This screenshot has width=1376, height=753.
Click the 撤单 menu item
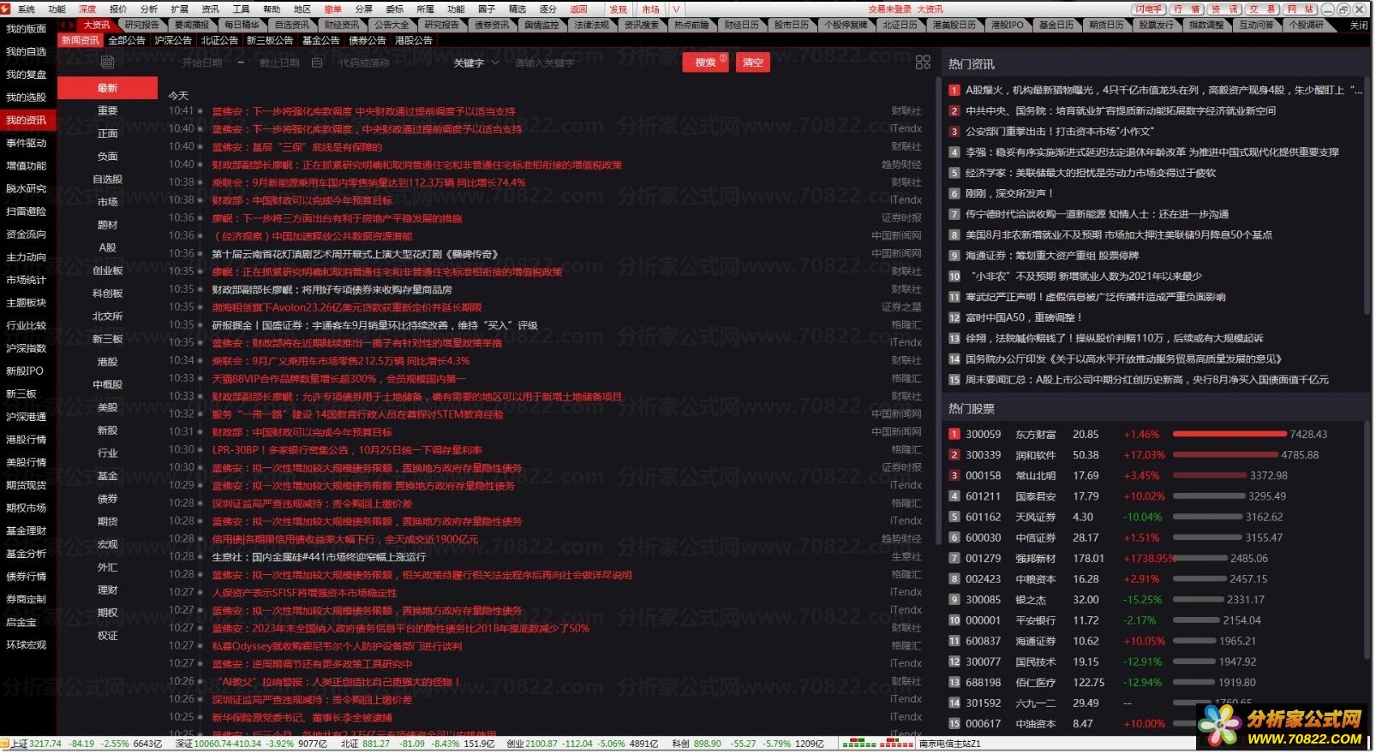(332, 9)
